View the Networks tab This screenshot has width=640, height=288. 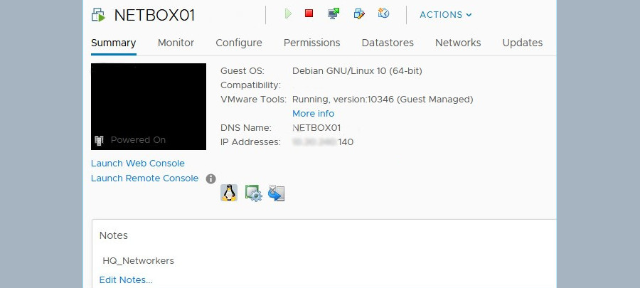(458, 43)
